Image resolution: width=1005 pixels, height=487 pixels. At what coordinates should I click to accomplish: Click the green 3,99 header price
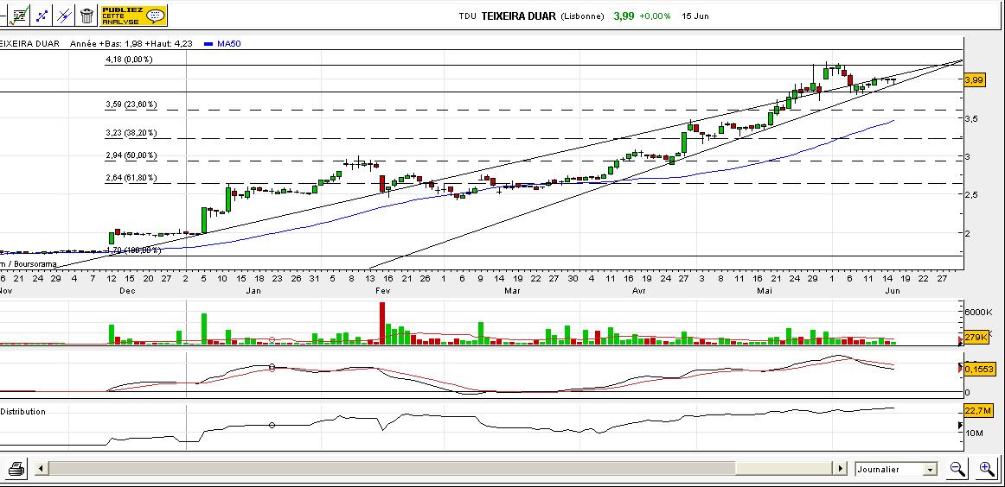click(x=624, y=16)
